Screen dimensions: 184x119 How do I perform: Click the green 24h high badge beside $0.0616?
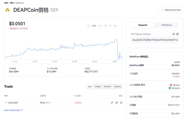170,88
